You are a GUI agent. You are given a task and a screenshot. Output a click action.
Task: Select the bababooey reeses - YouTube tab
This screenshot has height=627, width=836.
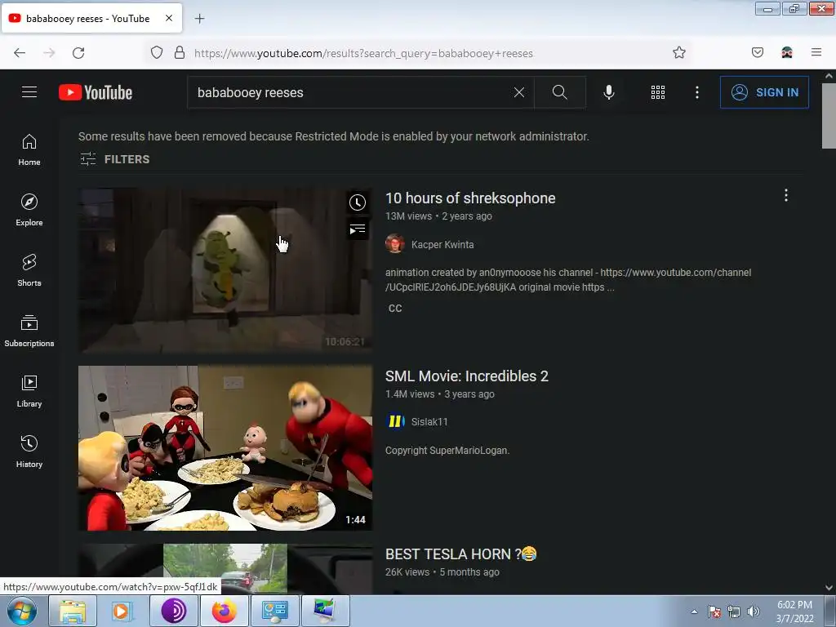coord(91,18)
